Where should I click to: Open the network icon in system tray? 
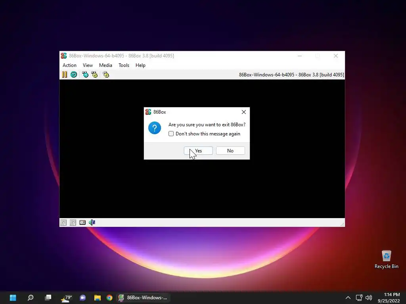point(359,298)
